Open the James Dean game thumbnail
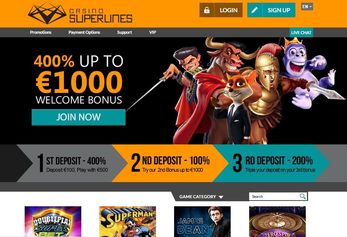 click(202, 222)
